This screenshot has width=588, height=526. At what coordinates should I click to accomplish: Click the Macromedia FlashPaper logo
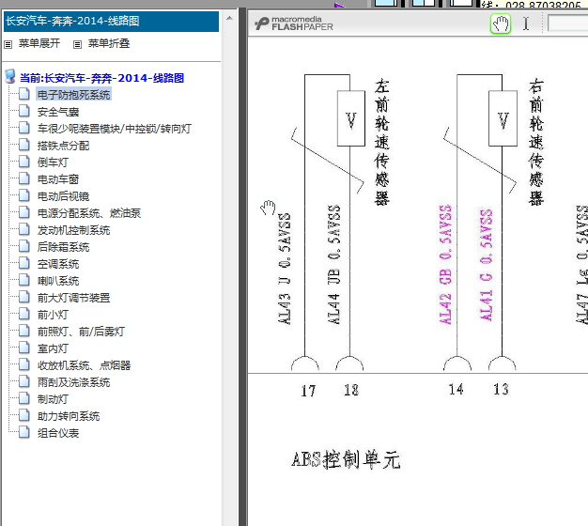click(x=294, y=23)
